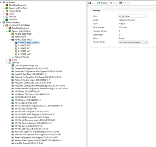Select the cRIO1 chassis icon

12,40
